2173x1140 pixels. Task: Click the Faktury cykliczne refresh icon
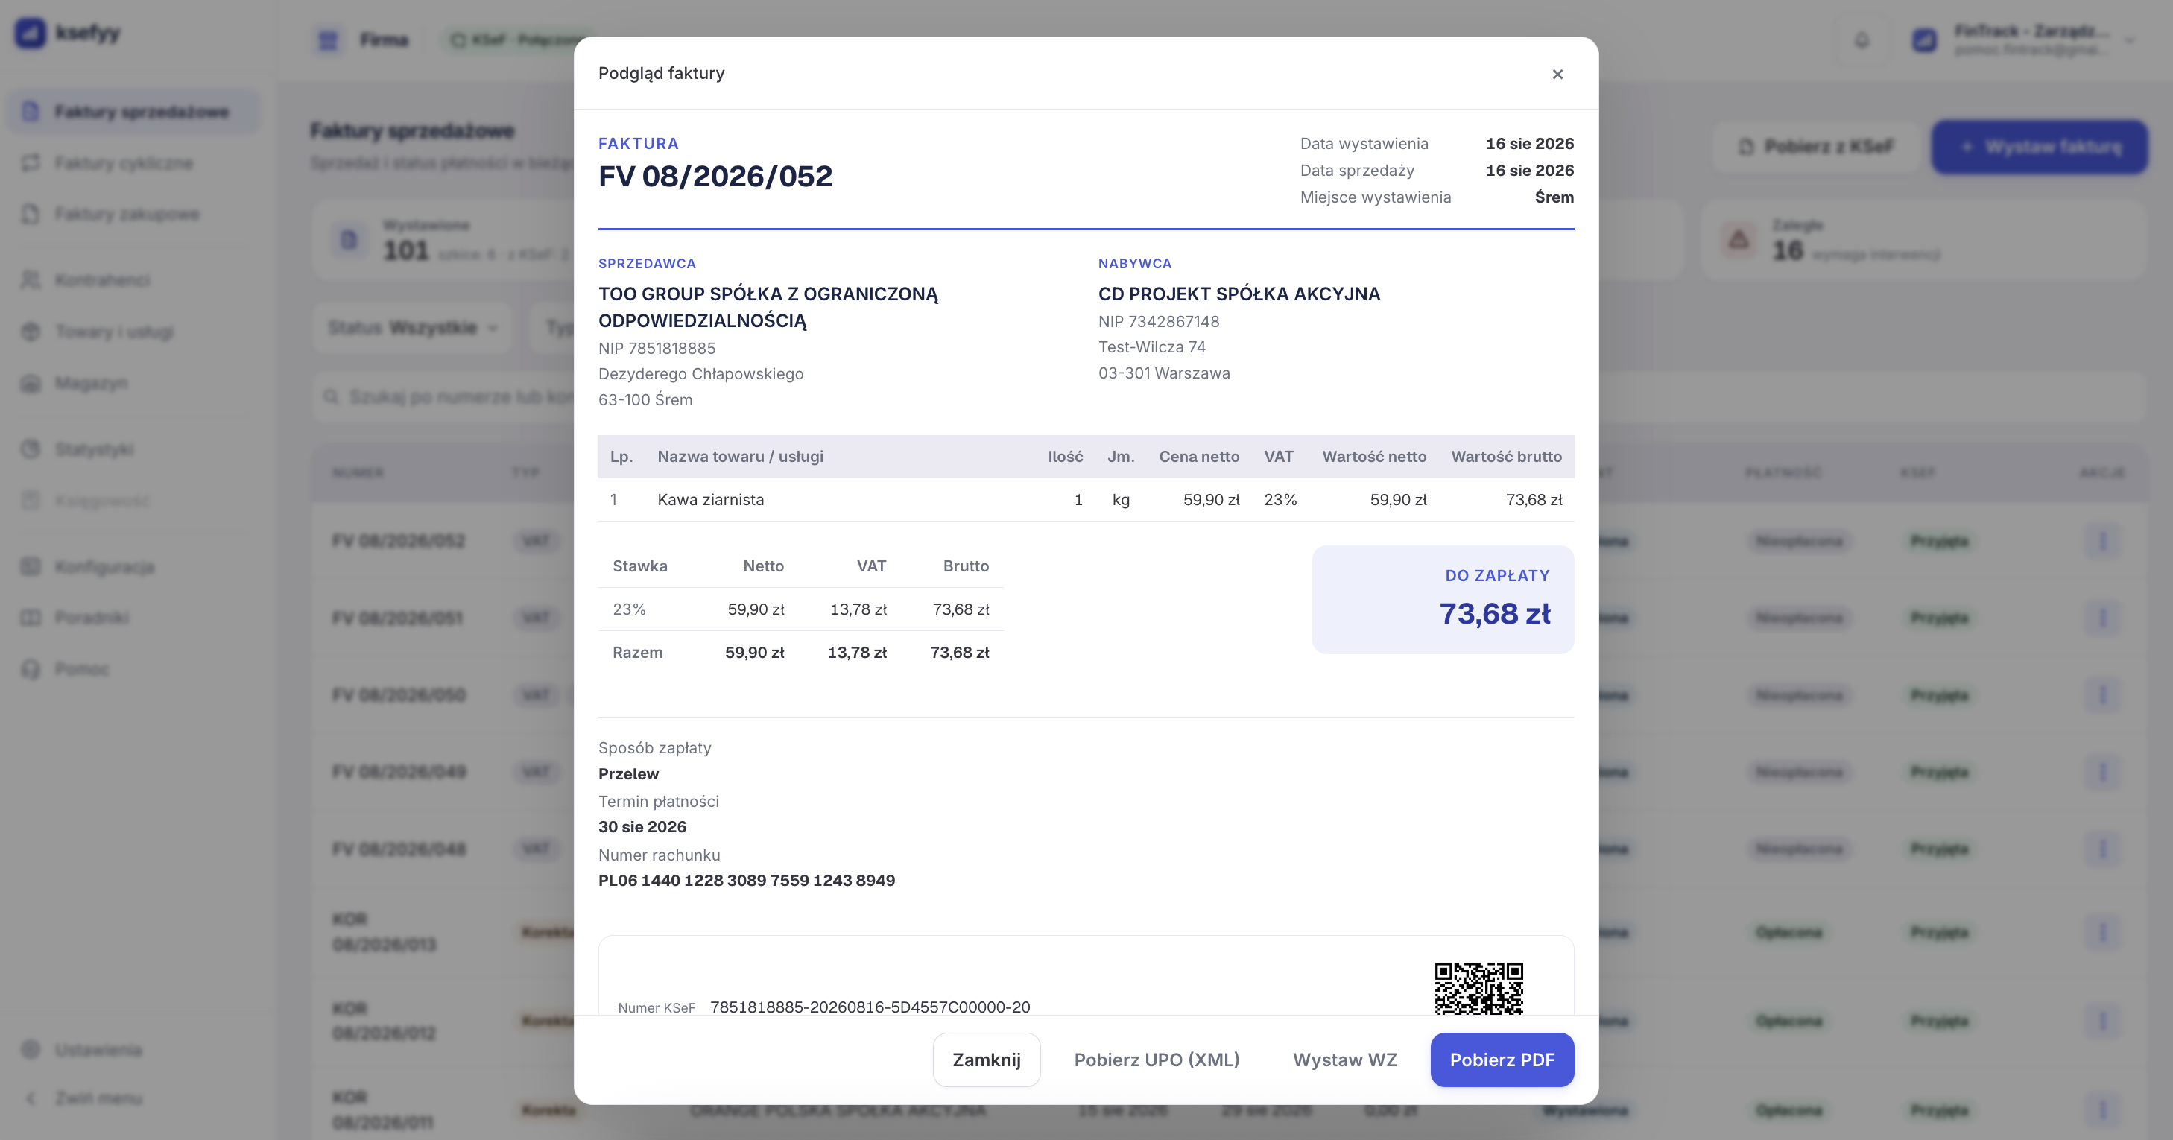[x=31, y=162]
